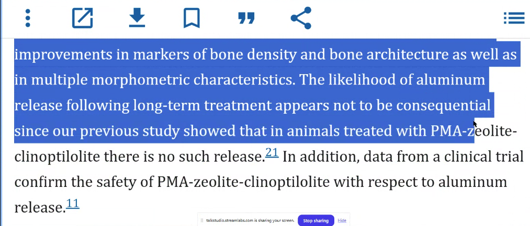Click the word "confirm" in the paragraph
This screenshot has height=226, width=530.
[41, 182]
